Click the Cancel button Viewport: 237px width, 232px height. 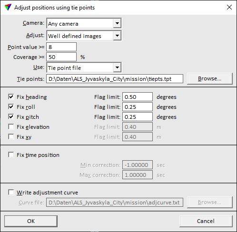tap(206, 221)
